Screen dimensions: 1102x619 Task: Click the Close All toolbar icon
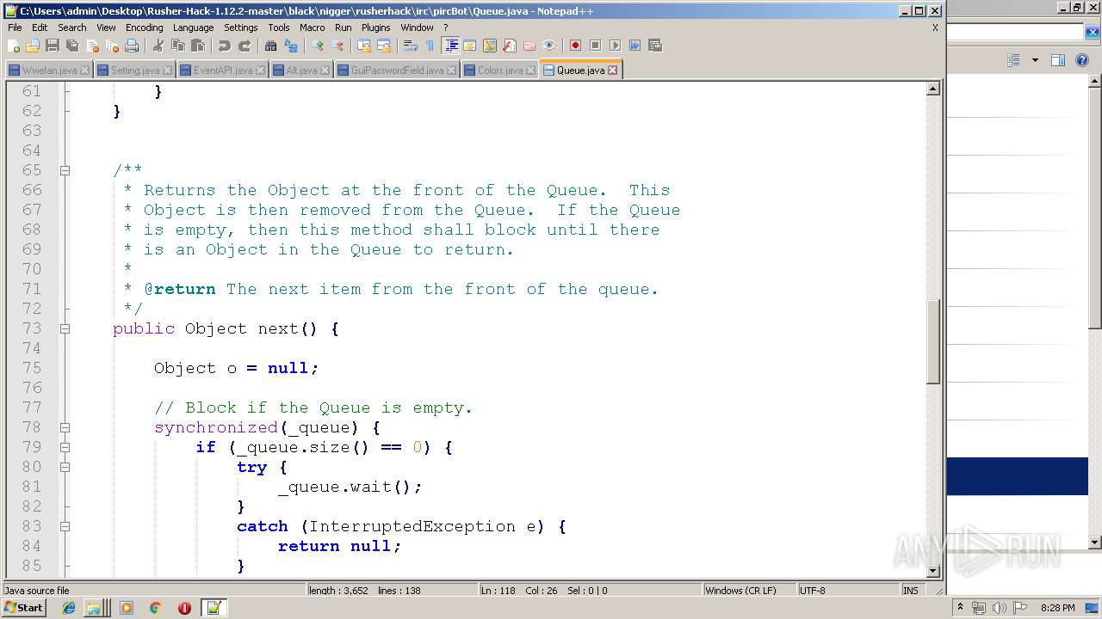tap(112, 46)
